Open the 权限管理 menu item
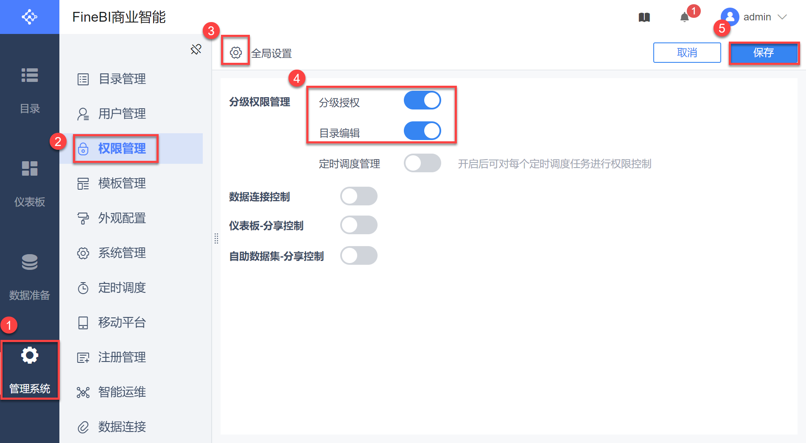Screen dimensions: 806x443 tap(122, 149)
